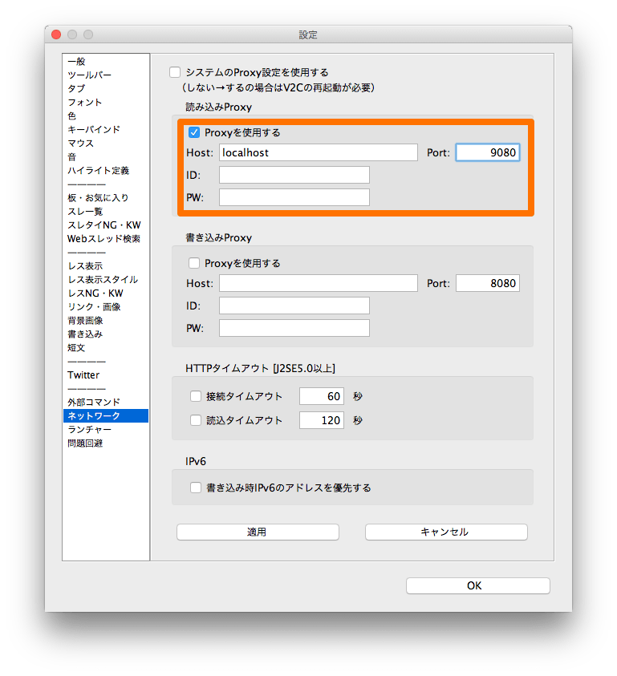Open レス表示スタイル settings category
617x676 pixels.
(106, 280)
